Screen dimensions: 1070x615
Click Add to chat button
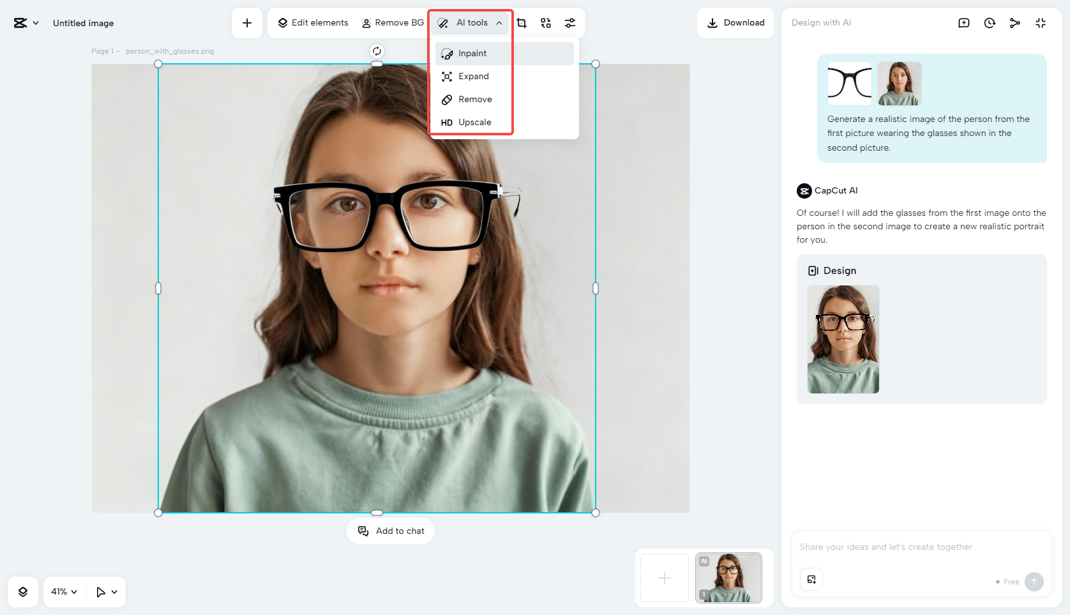point(391,531)
